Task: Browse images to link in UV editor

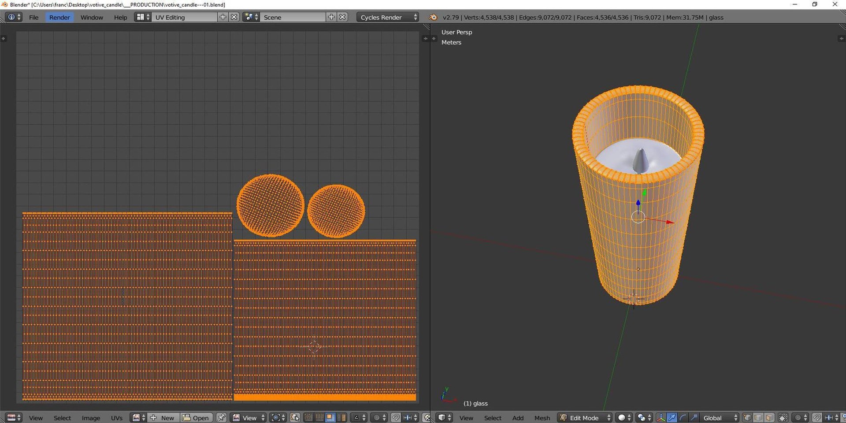Action: coord(138,418)
